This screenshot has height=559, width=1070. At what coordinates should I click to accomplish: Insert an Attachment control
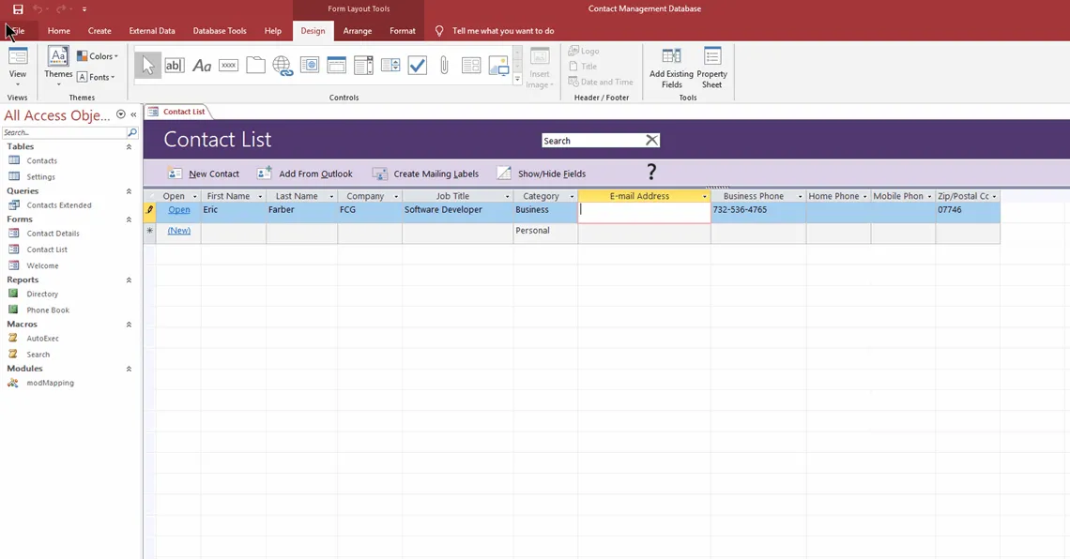tap(444, 65)
